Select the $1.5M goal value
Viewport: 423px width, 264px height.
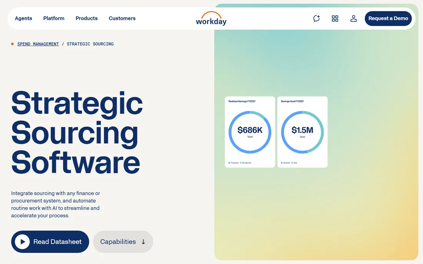(302, 130)
